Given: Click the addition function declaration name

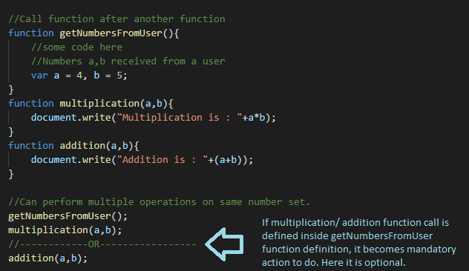Looking at the screenshot, I should pyautogui.click(x=82, y=146).
